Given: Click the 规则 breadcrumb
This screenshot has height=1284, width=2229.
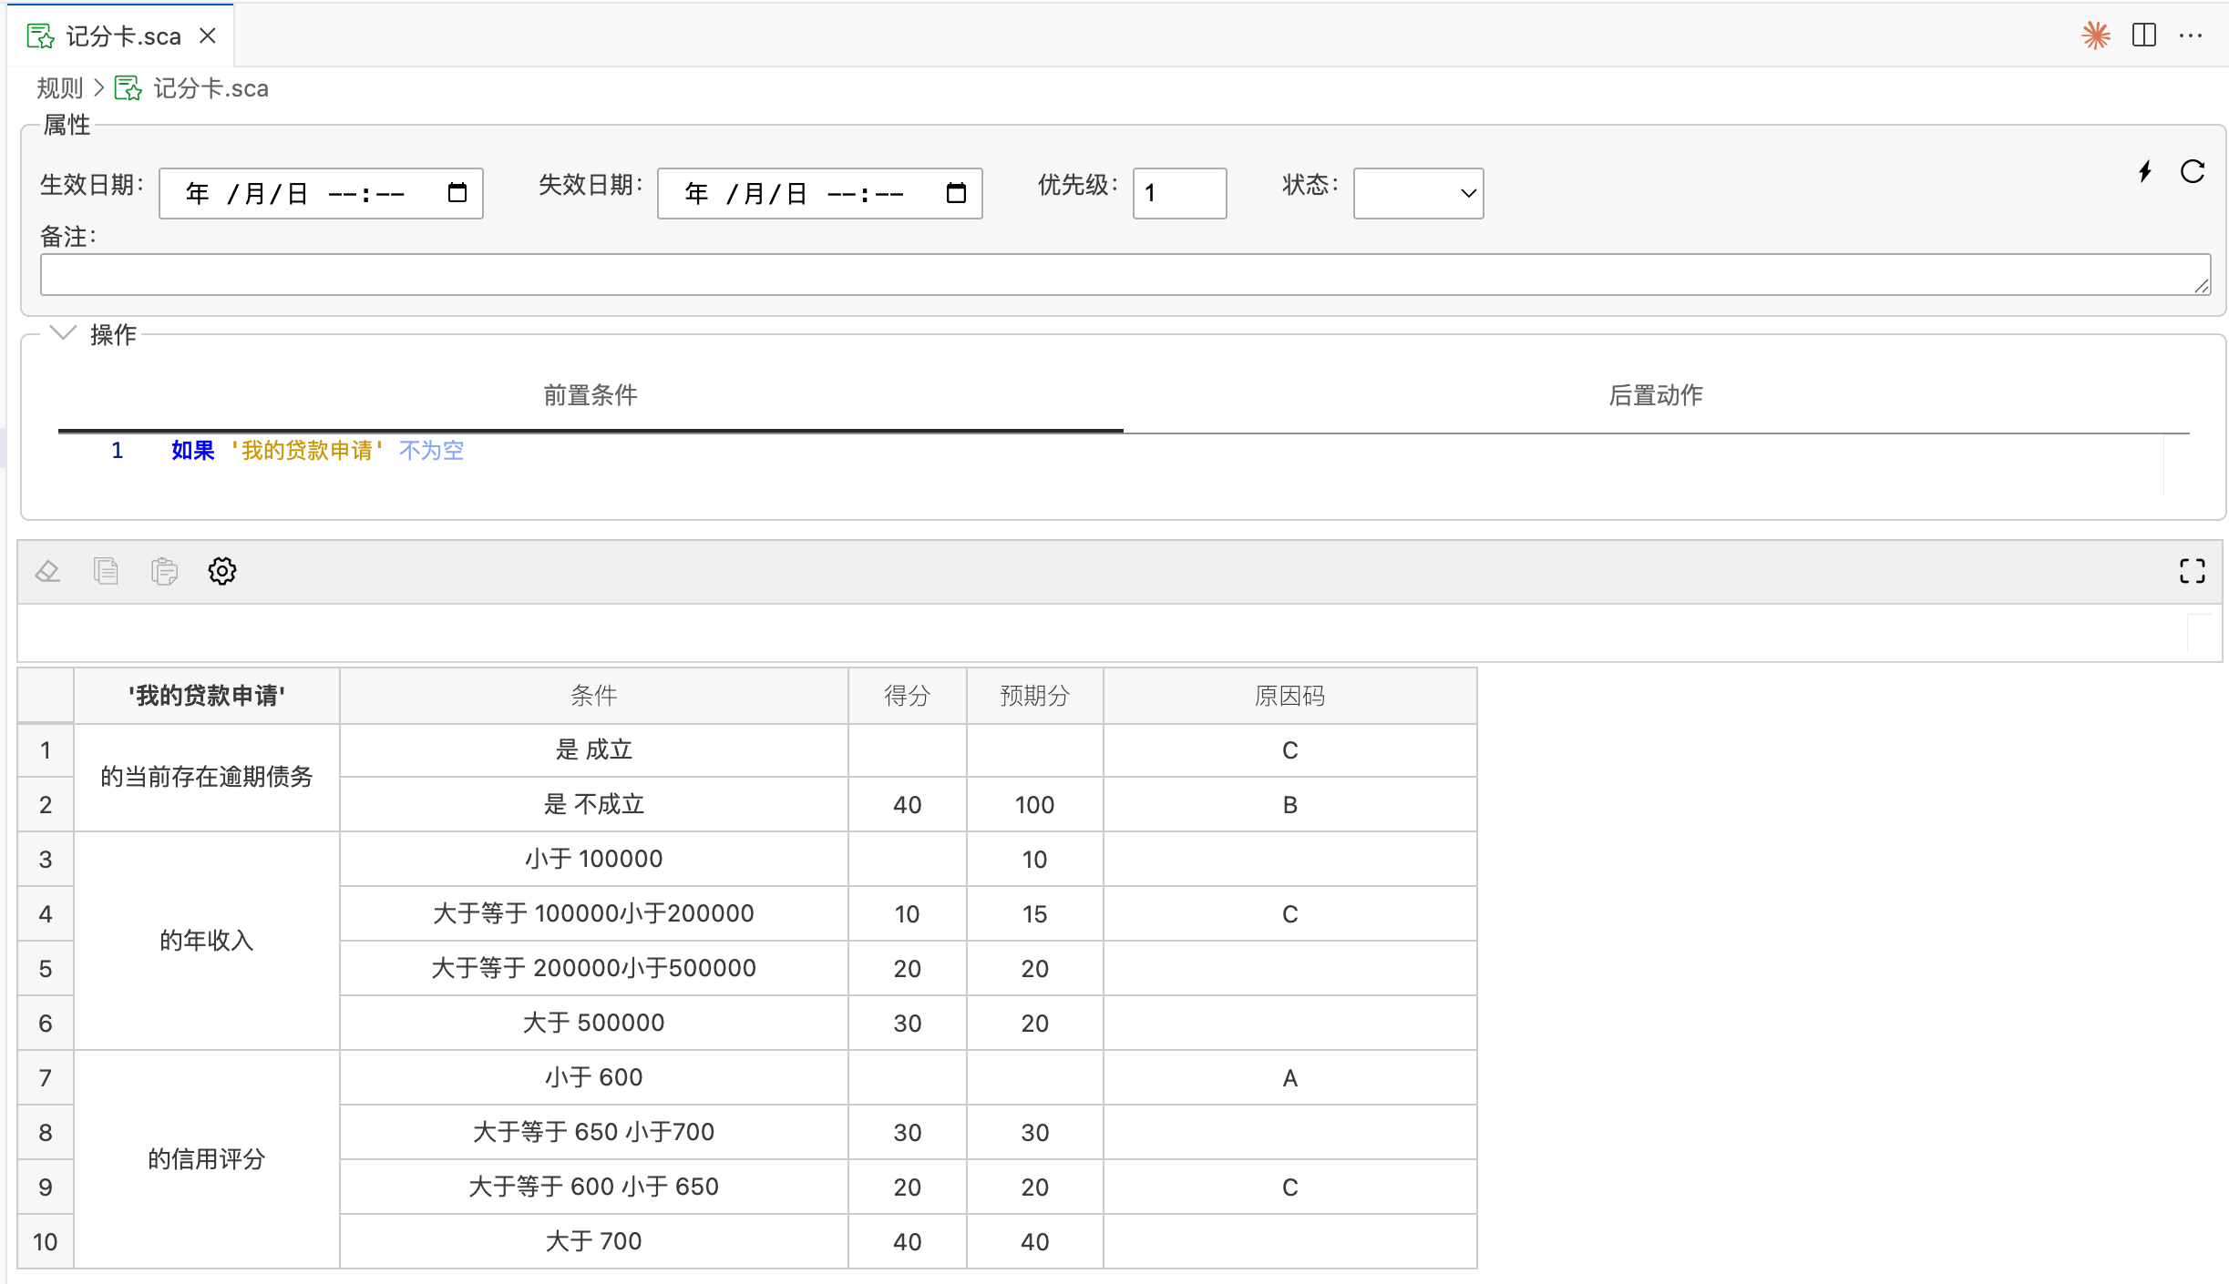Looking at the screenshot, I should 60,88.
